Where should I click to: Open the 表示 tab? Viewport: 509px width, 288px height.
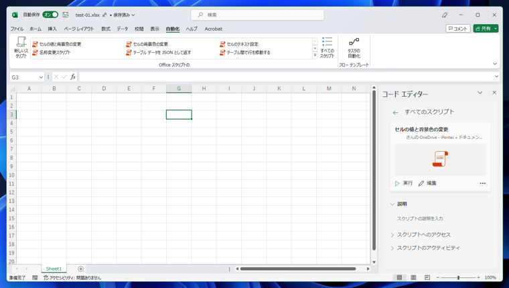coord(155,29)
